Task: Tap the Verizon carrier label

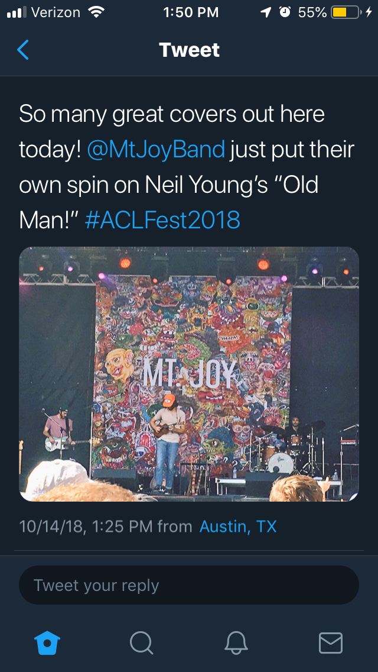Action: pyautogui.click(x=55, y=12)
